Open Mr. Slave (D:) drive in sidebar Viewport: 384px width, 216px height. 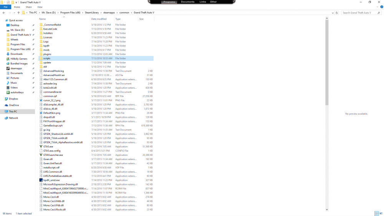17,30
